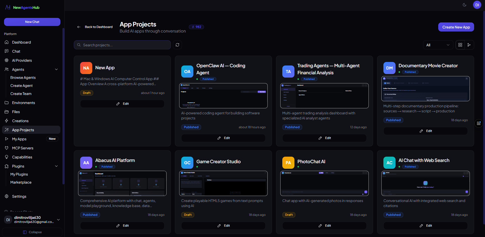Edit the Abacus AI Platform project
Viewport: 485px width, 237px height.
(122, 226)
